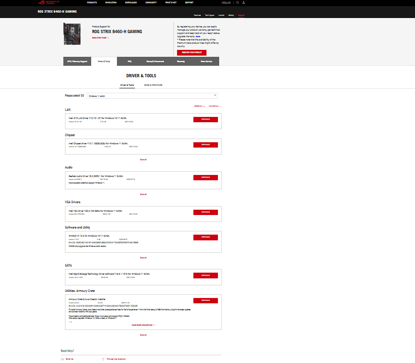Download Intel Rapid Storage Technology driver
Viewport: 415px width, 363px height.
tap(206, 276)
